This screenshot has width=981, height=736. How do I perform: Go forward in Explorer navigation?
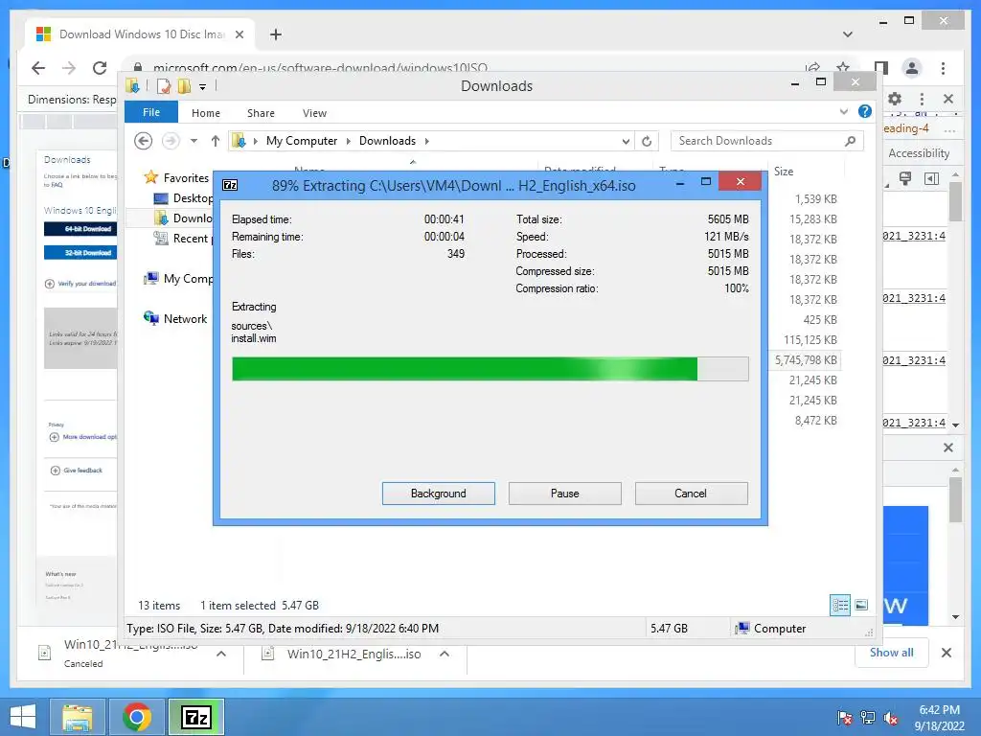click(x=171, y=141)
